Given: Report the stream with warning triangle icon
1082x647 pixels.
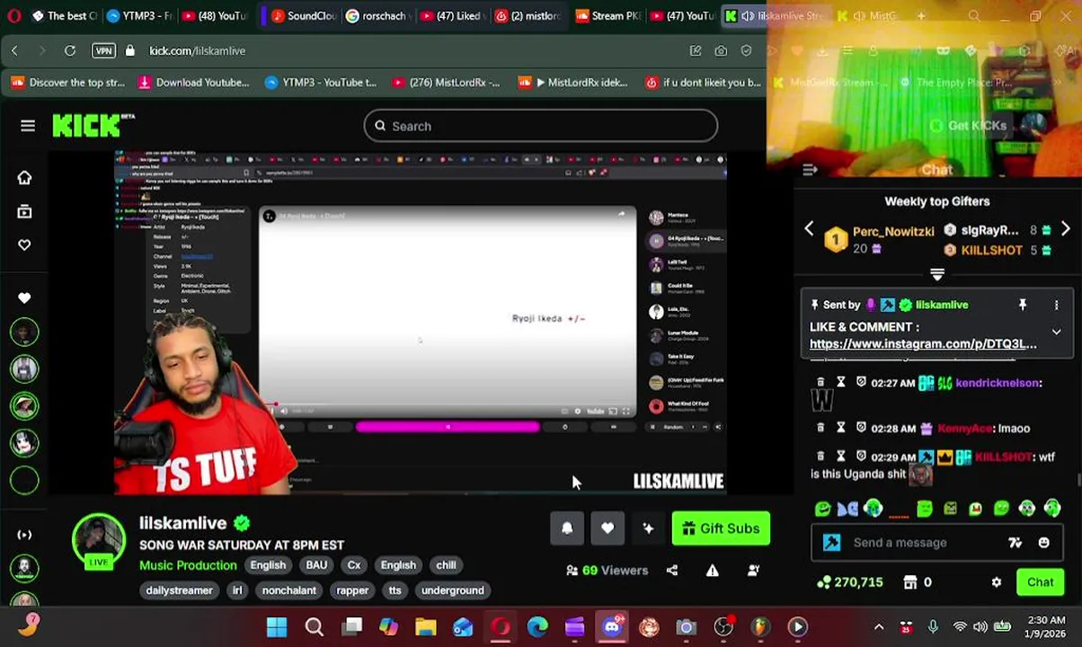Looking at the screenshot, I should coord(713,571).
